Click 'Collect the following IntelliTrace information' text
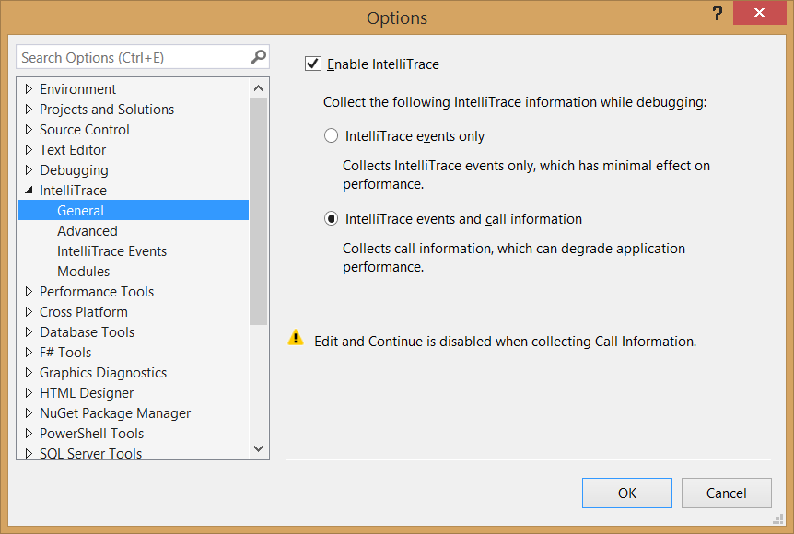This screenshot has width=794, height=534. pos(515,102)
